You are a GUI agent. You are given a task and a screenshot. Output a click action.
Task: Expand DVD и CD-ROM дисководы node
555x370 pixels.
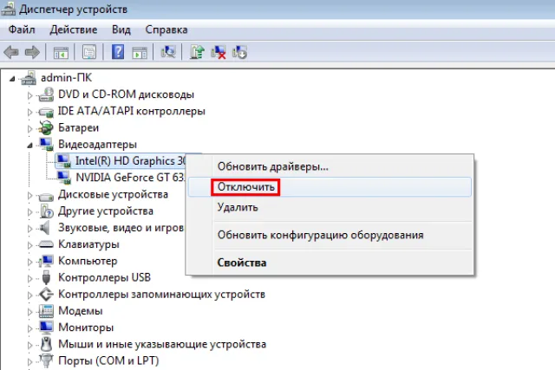coord(29,95)
